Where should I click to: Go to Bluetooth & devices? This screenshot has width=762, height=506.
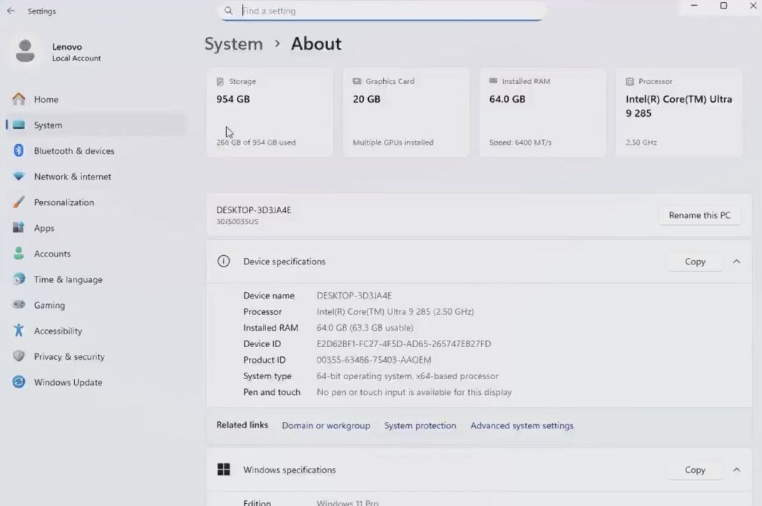pos(96,150)
